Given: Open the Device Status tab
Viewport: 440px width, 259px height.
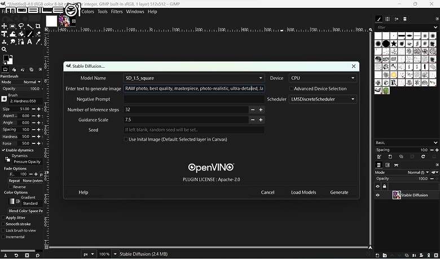Looking at the screenshot, I should point(14,69).
